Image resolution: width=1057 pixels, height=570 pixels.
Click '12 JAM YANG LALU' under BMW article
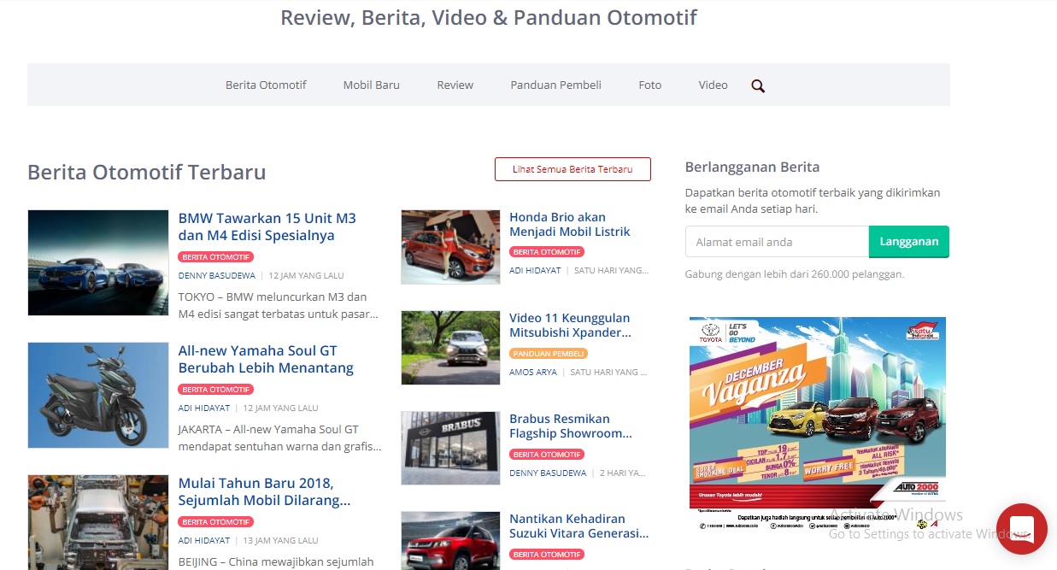(x=306, y=276)
